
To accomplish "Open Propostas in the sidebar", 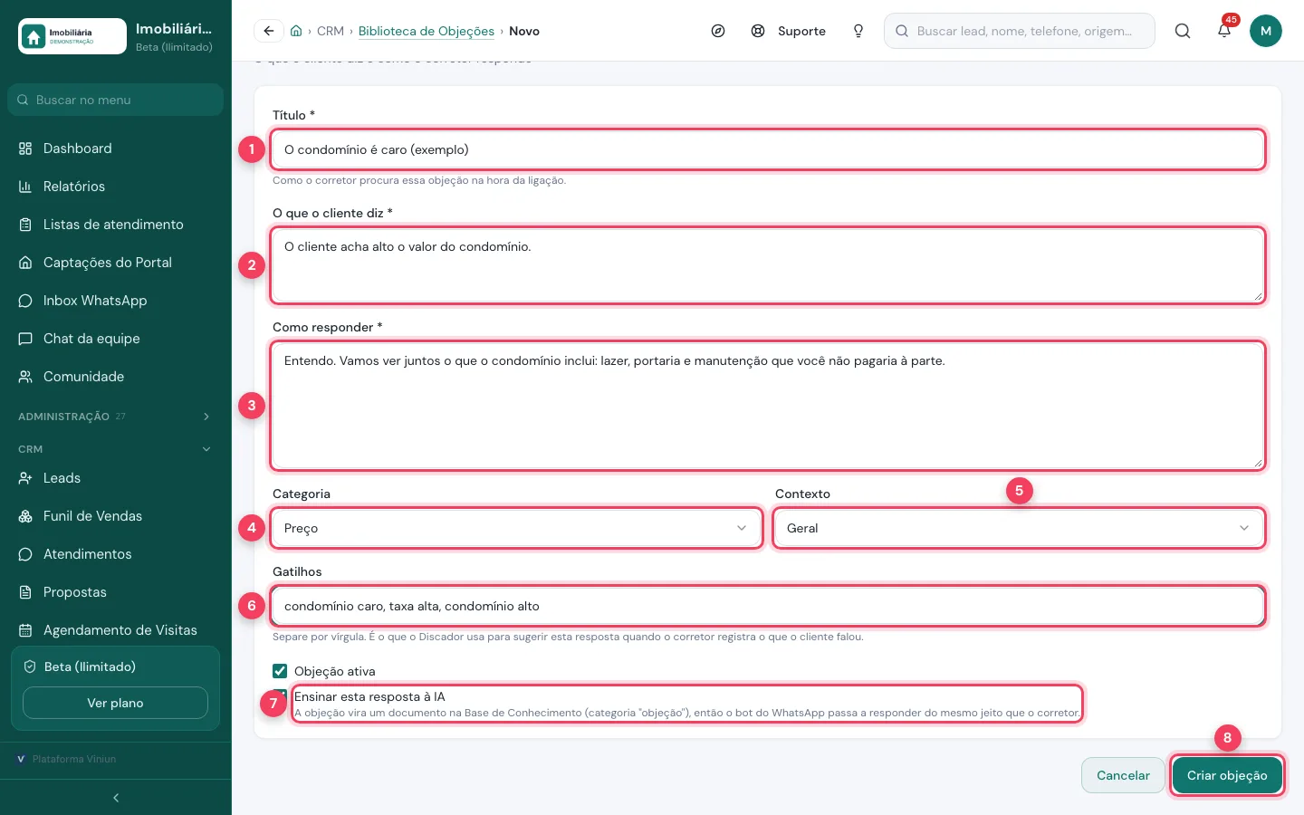I will pyautogui.click(x=116, y=592).
